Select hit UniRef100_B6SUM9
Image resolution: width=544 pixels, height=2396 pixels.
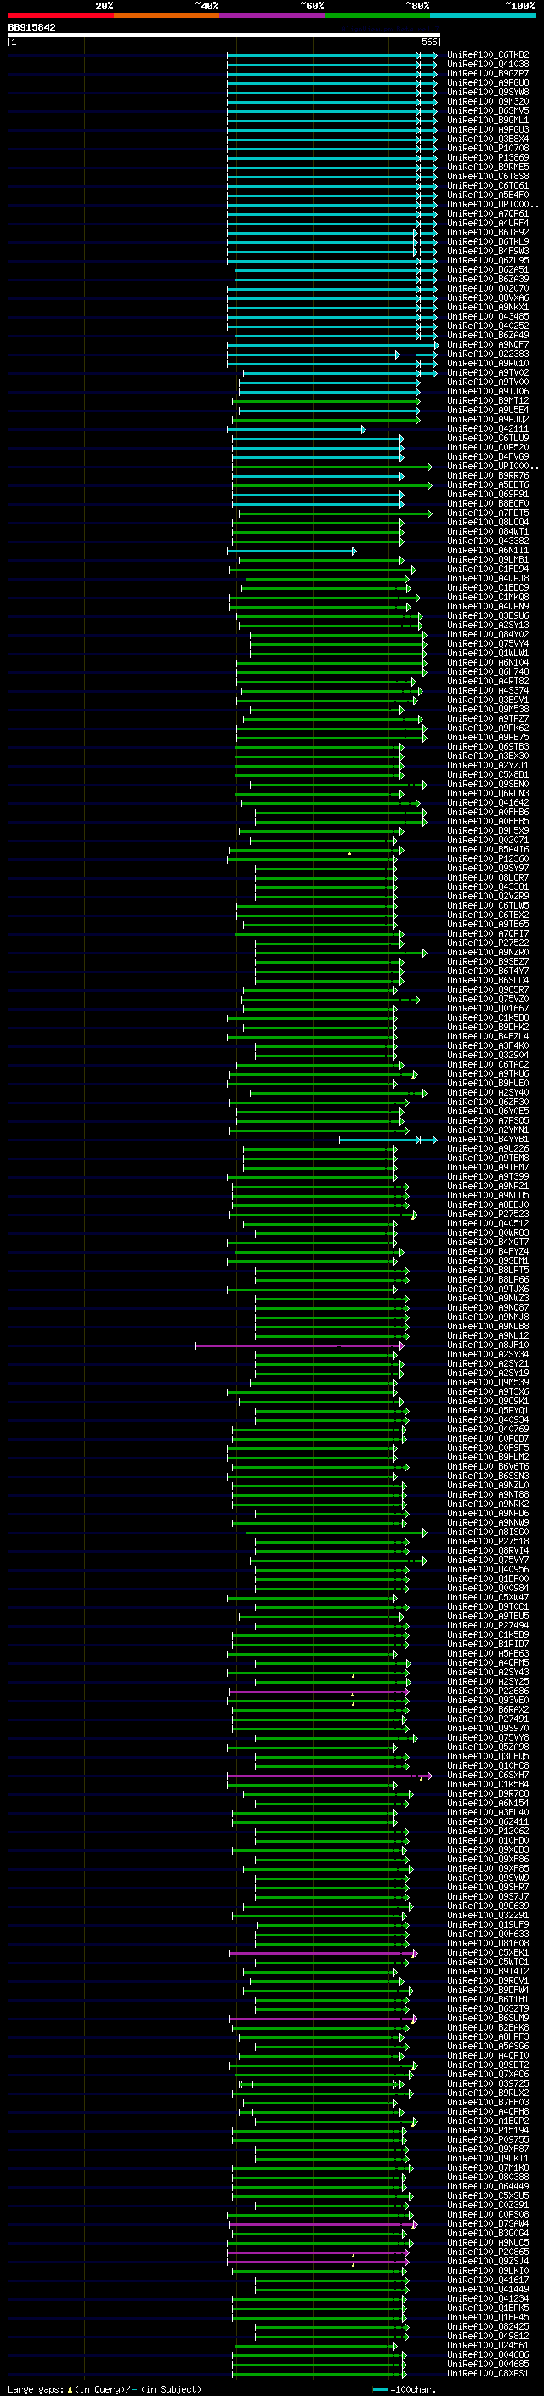[488, 2019]
